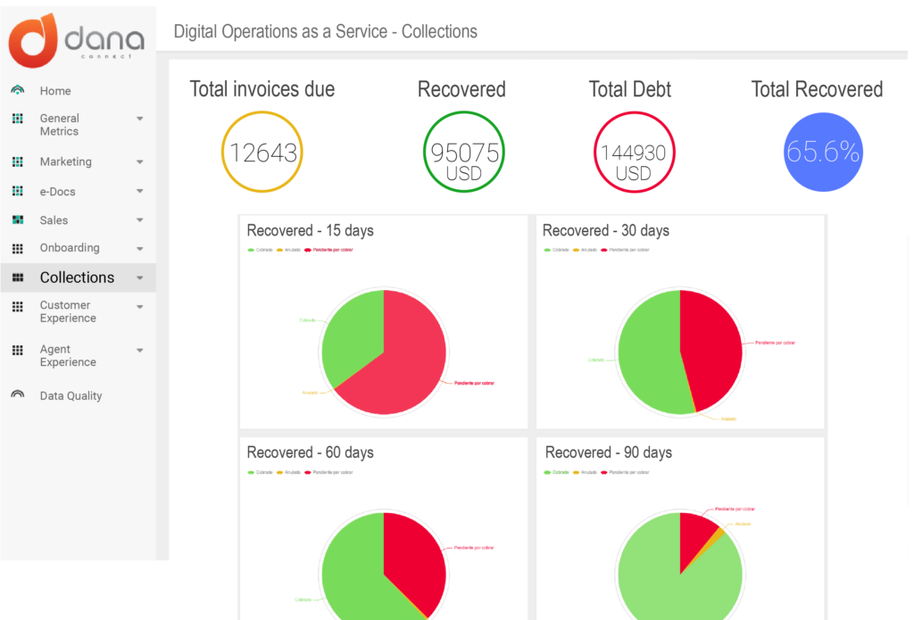This screenshot has height=620, width=914.
Task: Click the page title 'Digital Operations as a Service - Collections'
Action: 325,31
